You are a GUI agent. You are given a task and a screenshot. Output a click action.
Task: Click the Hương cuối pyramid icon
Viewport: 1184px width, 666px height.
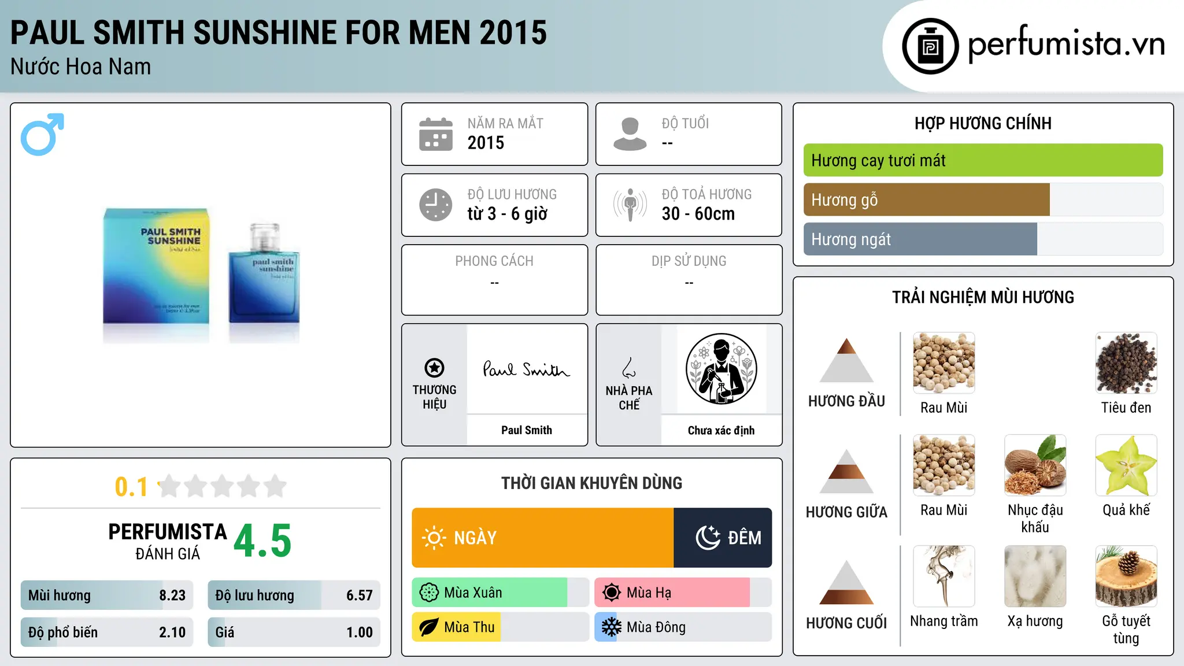(846, 582)
